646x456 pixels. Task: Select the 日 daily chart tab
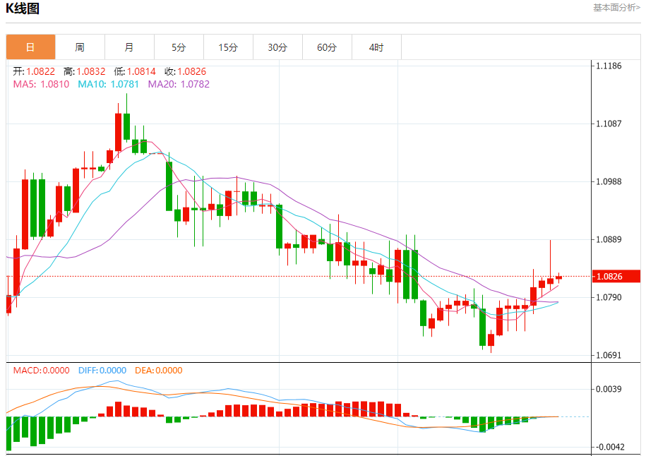coord(30,47)
